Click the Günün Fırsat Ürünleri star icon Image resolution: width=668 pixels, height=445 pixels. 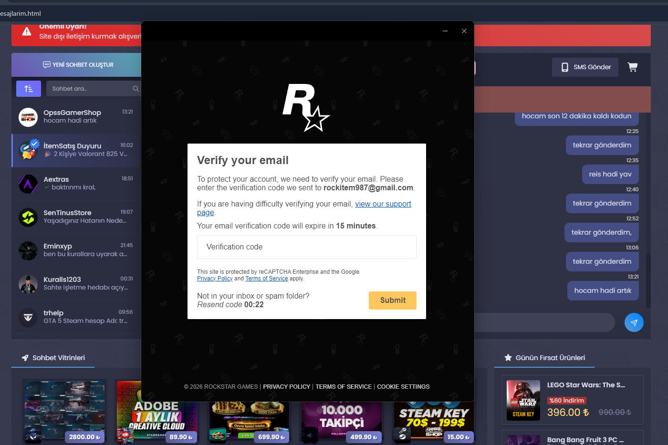(x=508, y=358)
